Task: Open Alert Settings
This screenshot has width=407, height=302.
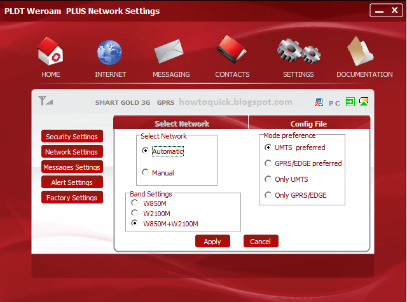Action: pyautogui.click(x=72, y=182)
